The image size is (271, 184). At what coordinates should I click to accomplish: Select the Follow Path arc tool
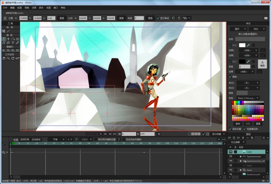click(13, 39)
